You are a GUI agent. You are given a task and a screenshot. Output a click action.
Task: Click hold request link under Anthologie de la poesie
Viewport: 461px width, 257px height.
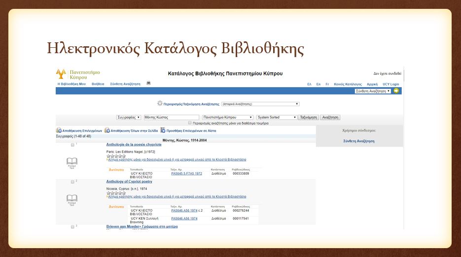click(x=177, y=160)
